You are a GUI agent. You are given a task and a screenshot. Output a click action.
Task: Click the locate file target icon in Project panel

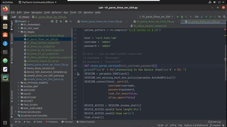[52, 21]
